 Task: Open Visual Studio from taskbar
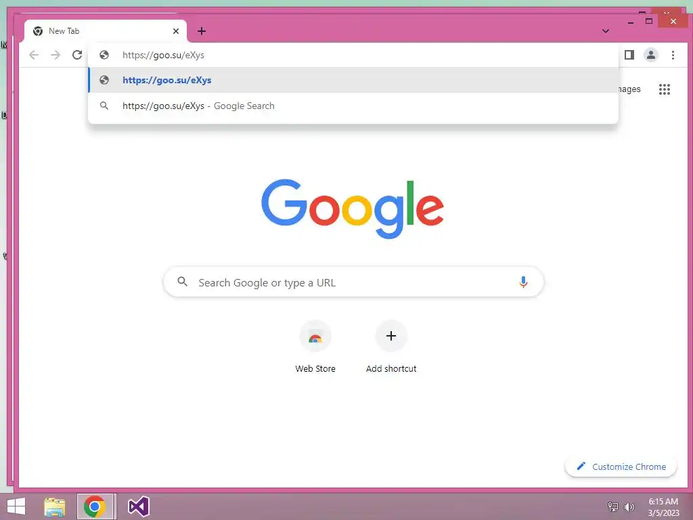point(138,506)
